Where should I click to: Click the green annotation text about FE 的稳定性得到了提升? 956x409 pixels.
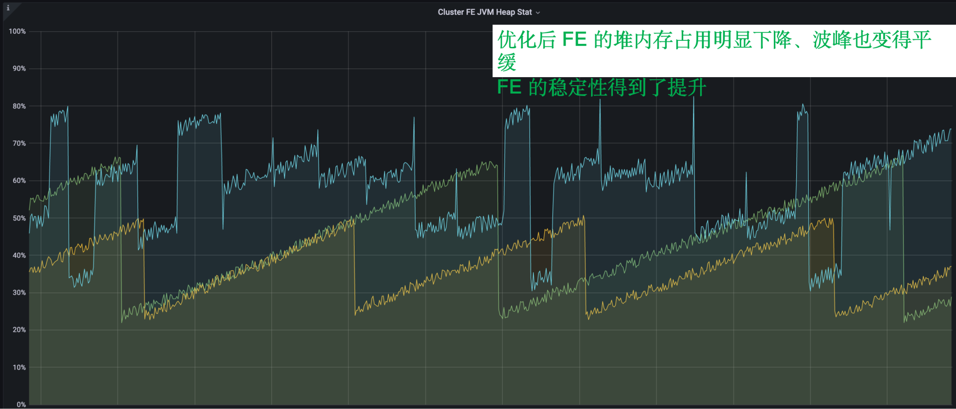[601, 88]
